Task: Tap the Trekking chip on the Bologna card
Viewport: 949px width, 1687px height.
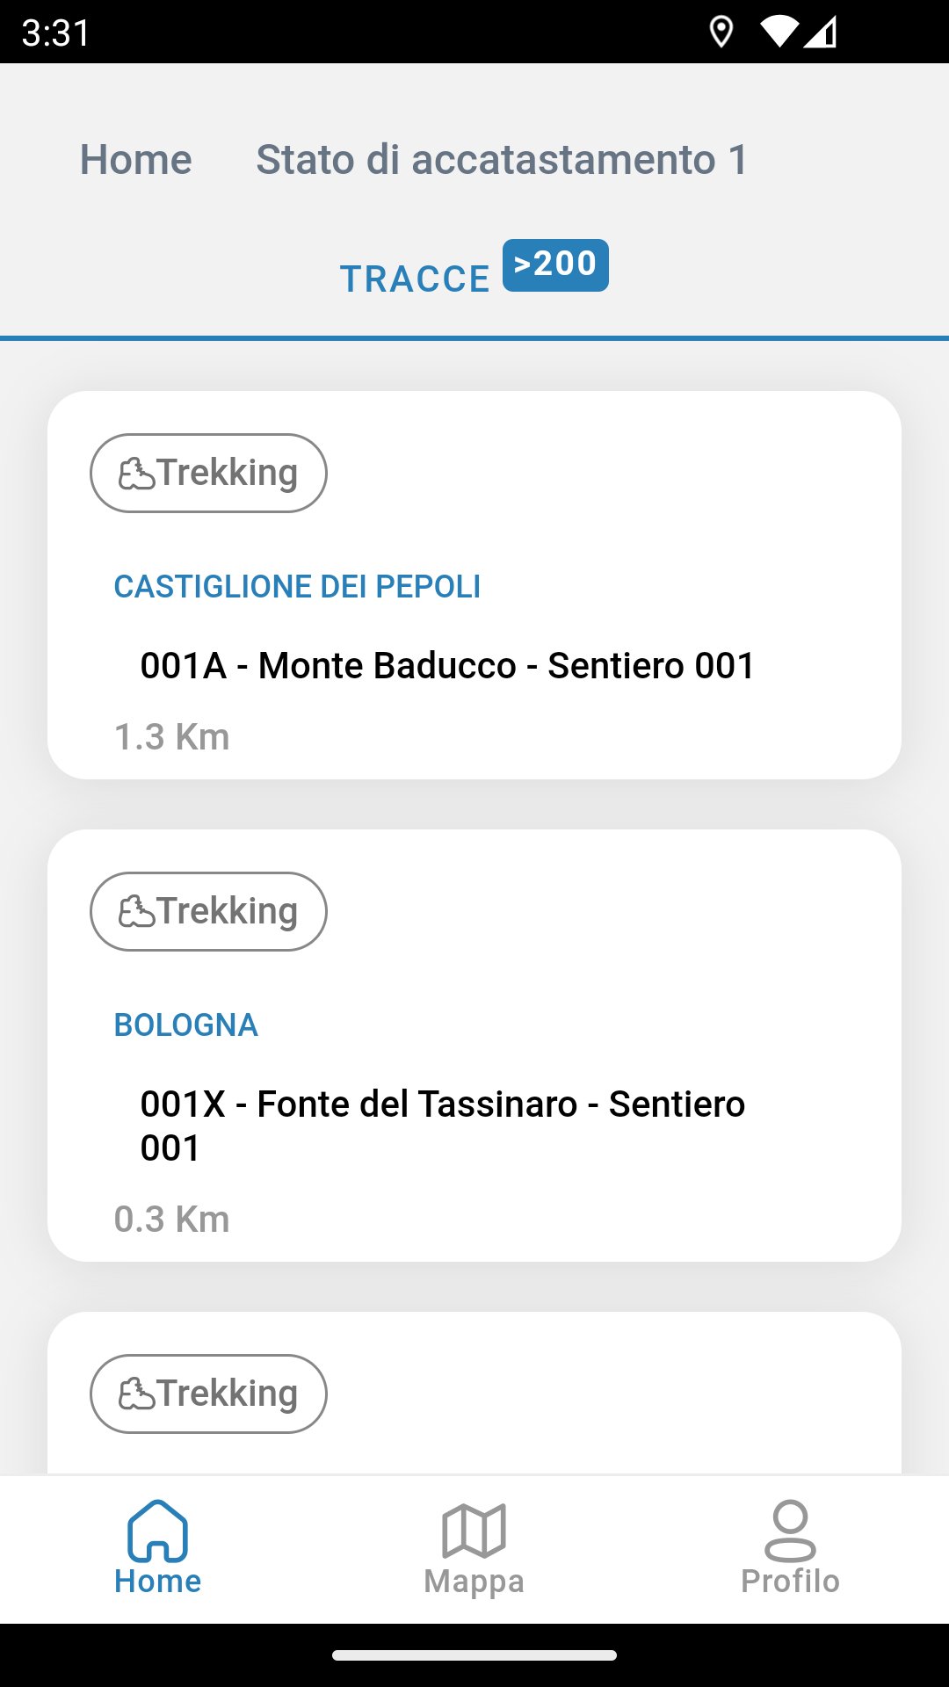Action: tap(208, 912)
